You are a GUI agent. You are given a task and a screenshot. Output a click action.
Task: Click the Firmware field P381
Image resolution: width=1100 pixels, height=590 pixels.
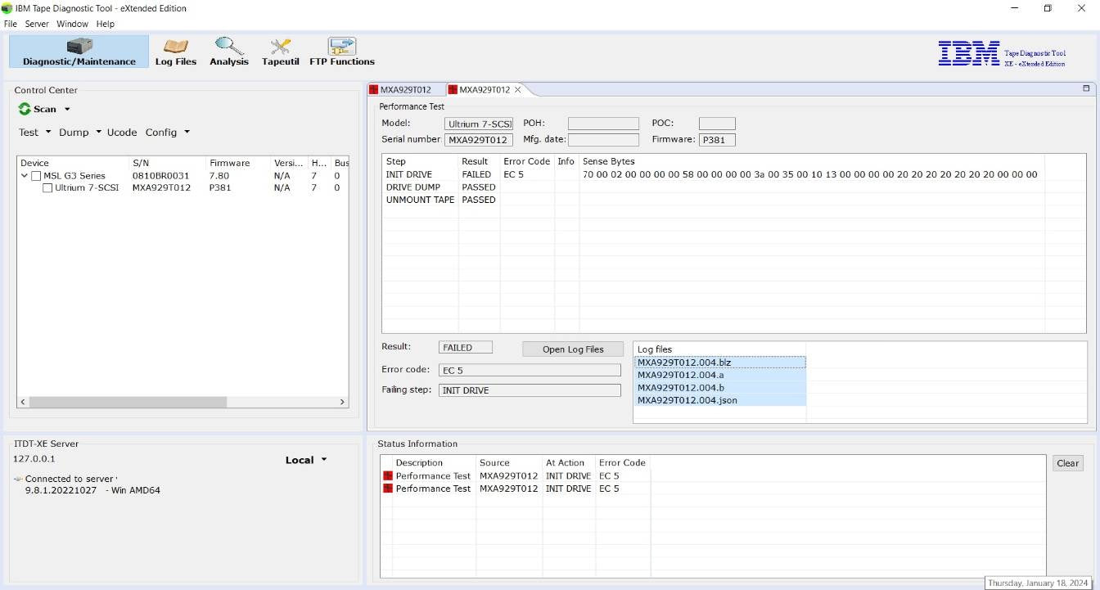point(717,140)
